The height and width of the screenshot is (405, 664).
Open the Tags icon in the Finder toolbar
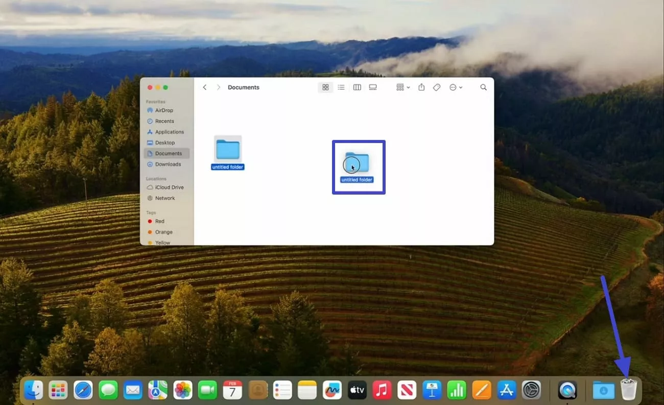[x=437, y=87]
